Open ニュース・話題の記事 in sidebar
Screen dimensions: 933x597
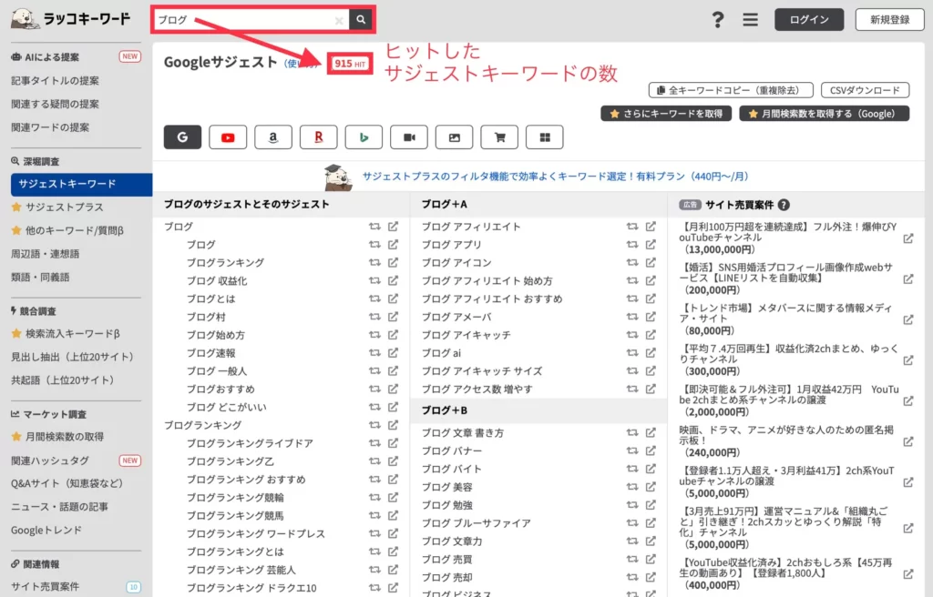coord(59,507)
